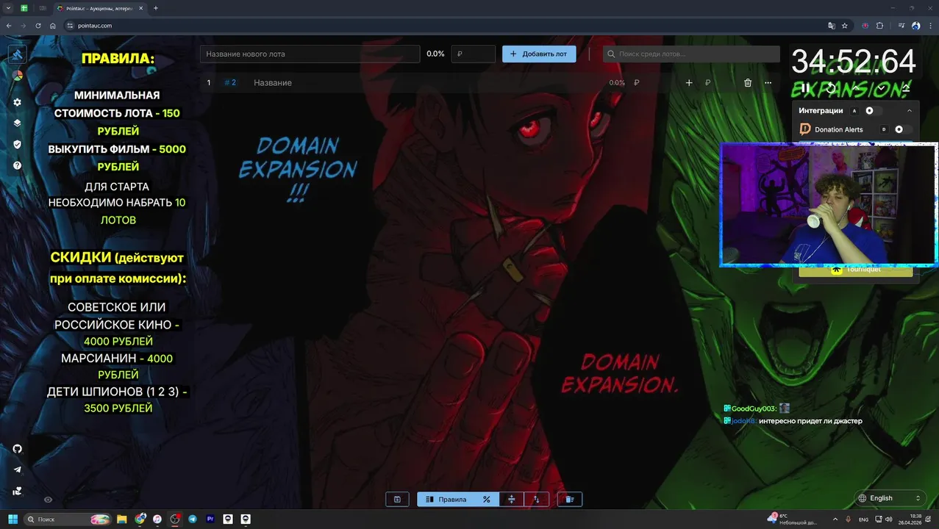Collapse the Интеграции panel
The width and height of the screenshot is (939, 529).
pos(910,111)
